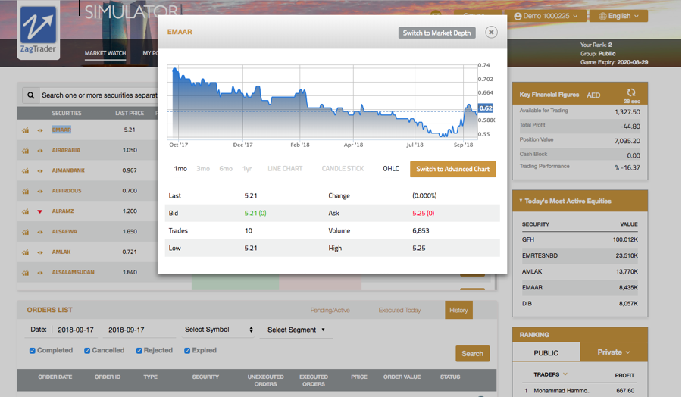682x397 pixels.
Task: Click the change arrow icon beside ALFIRDOUS
Action: [40, 191]
